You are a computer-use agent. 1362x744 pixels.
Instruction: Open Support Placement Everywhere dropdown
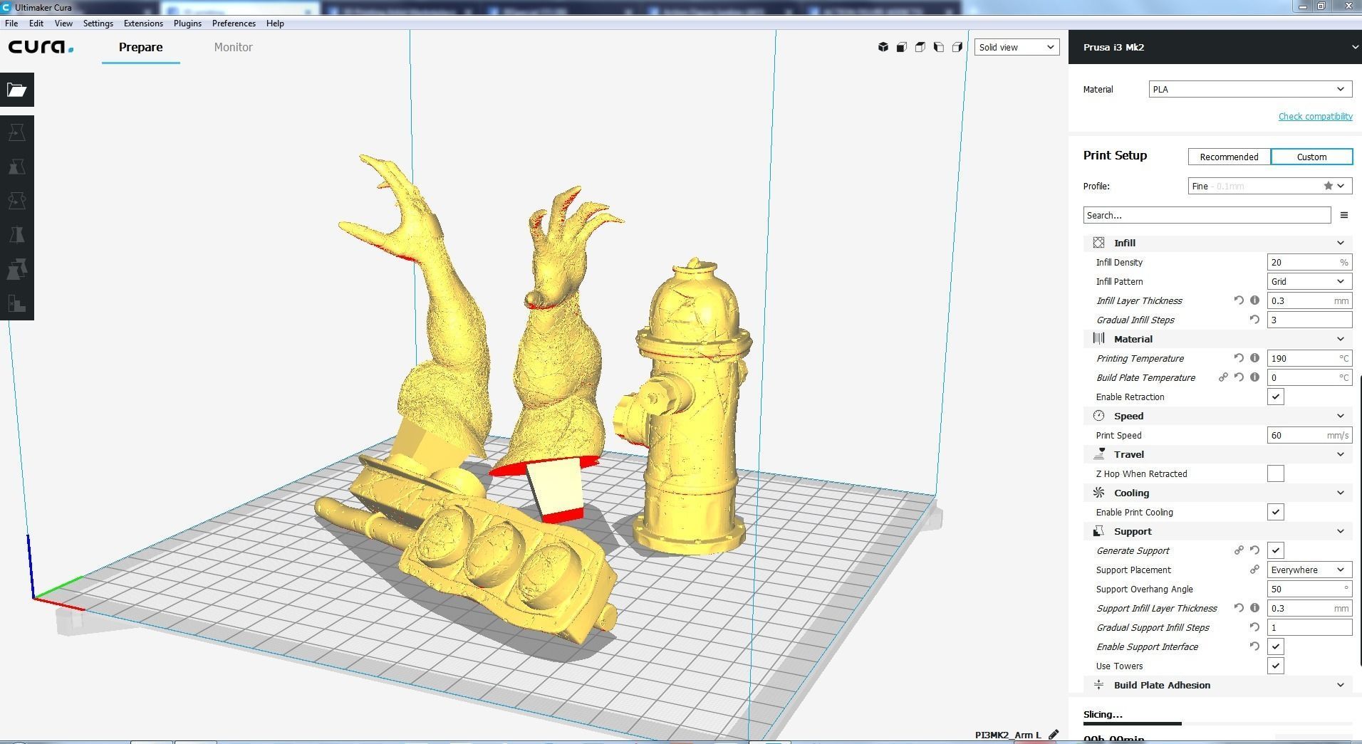coord(1309,570)
